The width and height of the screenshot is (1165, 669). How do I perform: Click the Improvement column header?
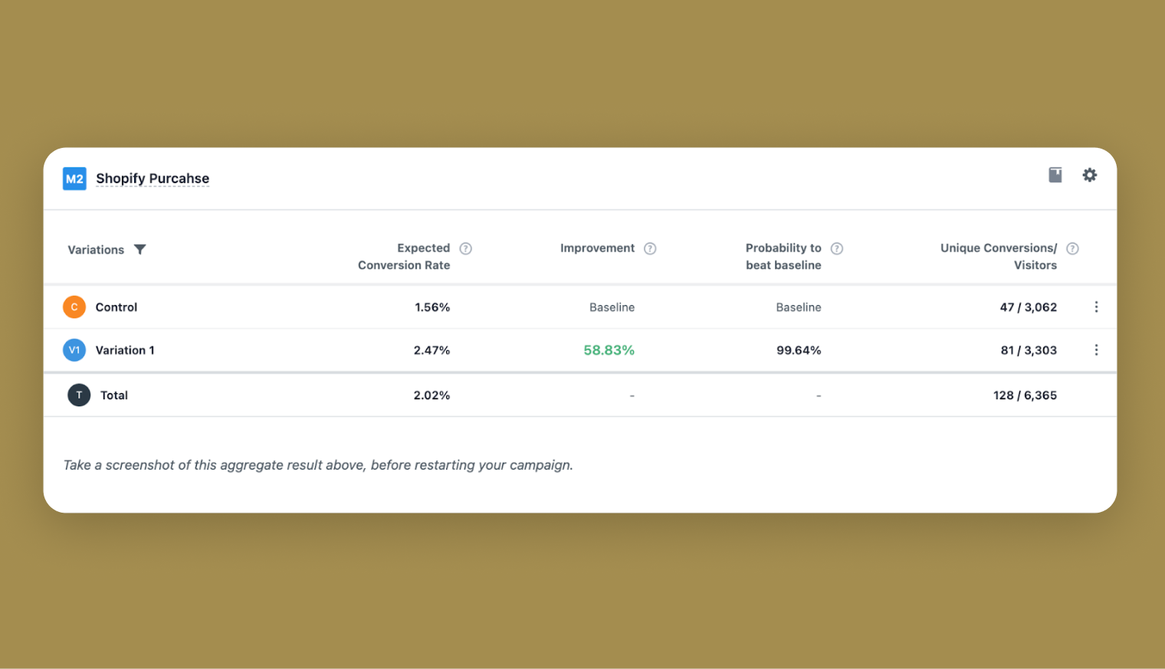click(x=597, y=248)
